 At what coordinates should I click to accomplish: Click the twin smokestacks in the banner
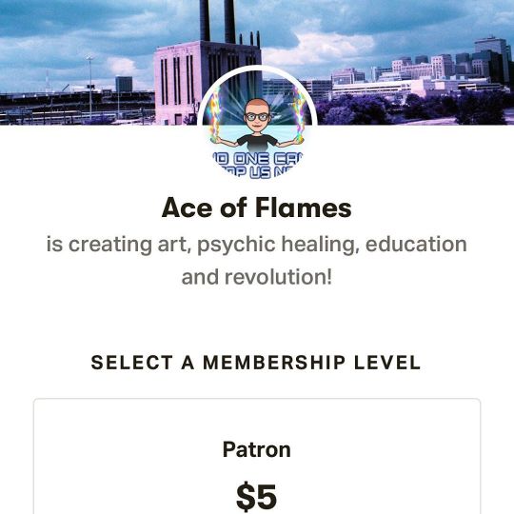click(217, 21)
